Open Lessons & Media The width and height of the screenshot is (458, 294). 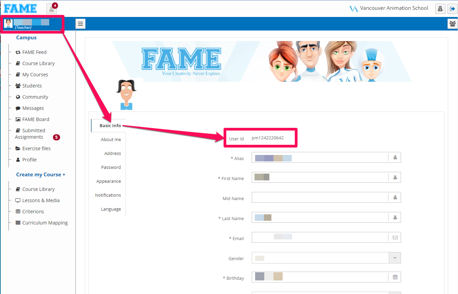coord(37,200)
